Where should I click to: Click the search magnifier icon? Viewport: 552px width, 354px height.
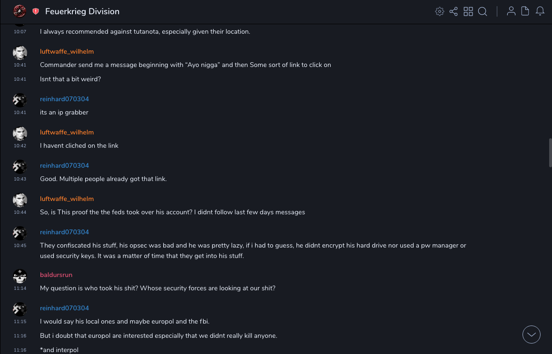[483, 11]
